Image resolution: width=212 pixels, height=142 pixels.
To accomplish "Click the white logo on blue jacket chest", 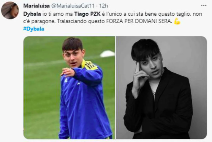I will coord(66,80).
